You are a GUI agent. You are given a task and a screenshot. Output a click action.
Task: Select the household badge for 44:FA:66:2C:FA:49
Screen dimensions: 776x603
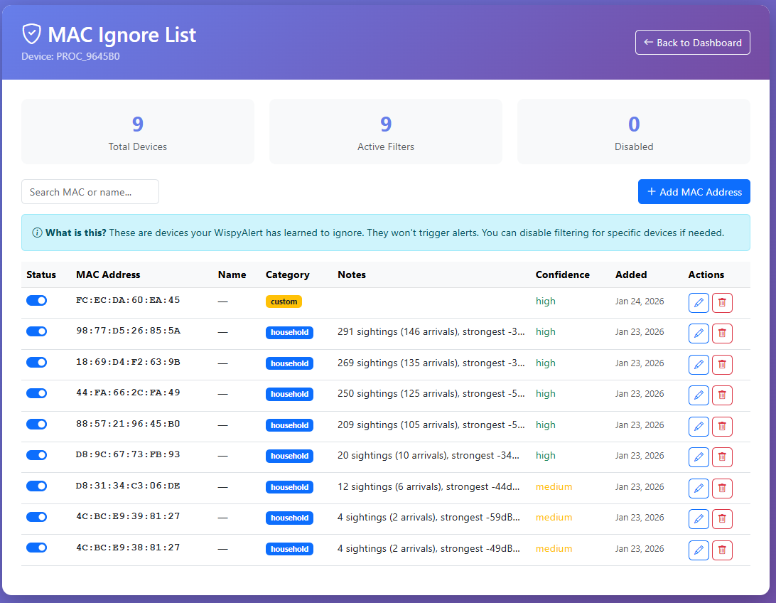pos(289,394)
